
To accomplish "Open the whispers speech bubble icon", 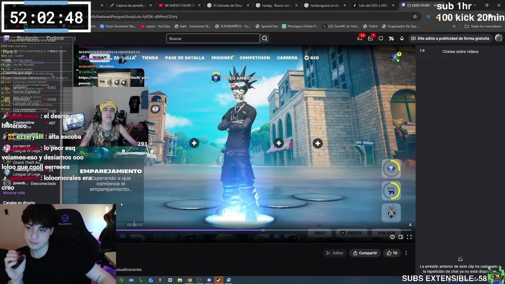I will (x=381, y=38).
